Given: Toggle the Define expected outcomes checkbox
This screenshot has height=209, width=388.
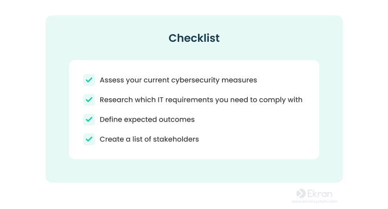Looking at the screenshot, I should pyautogui.click(x=89, y=120).
